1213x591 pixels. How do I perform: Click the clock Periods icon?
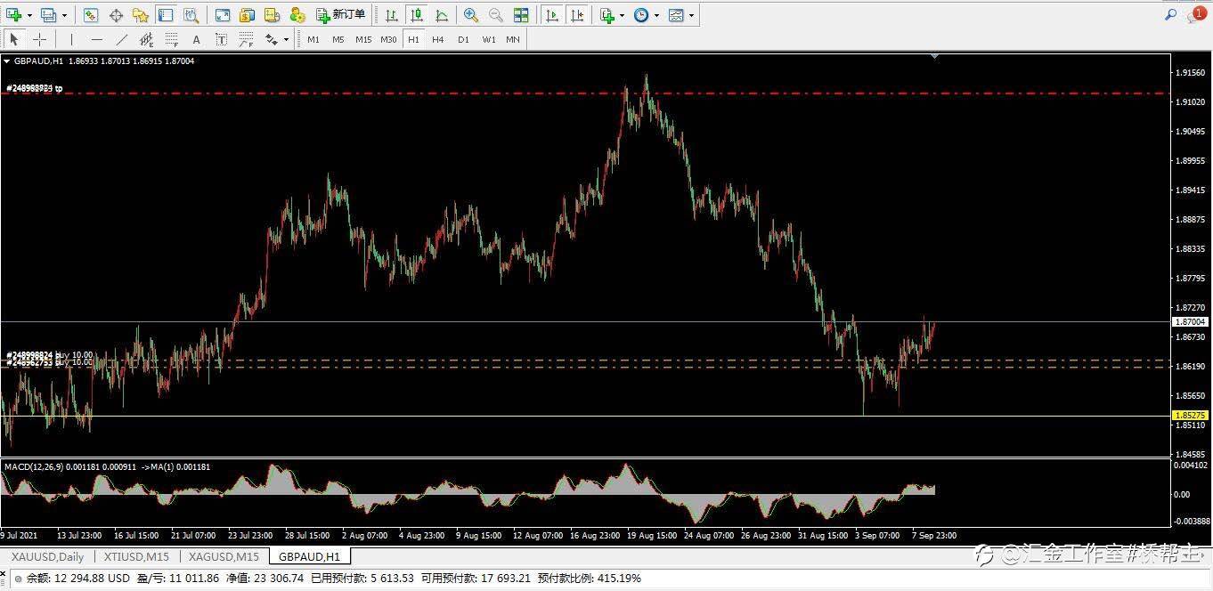click(641, 15)
